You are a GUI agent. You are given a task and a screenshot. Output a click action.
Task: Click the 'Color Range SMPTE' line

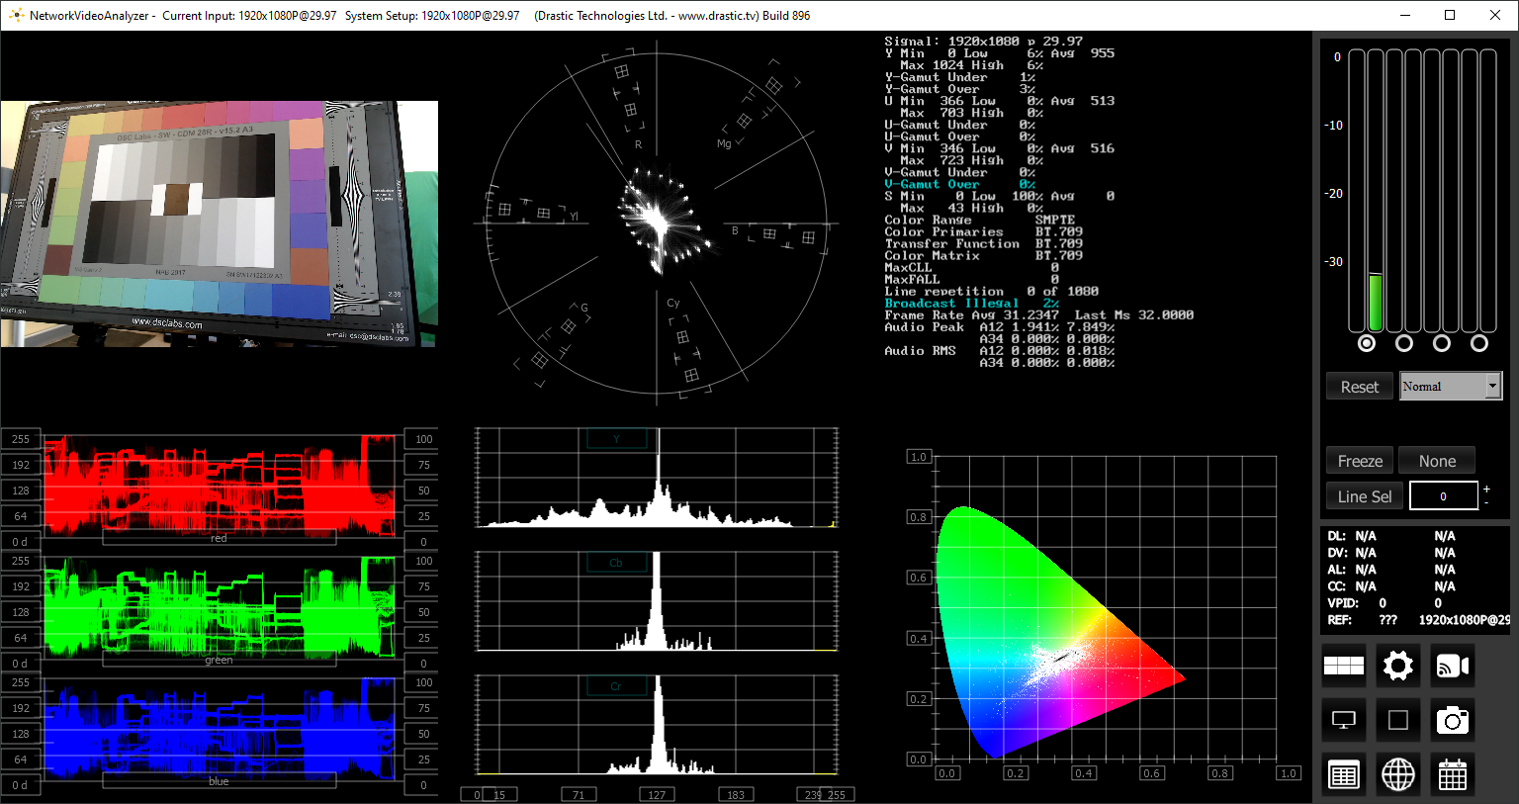point(979,220)
